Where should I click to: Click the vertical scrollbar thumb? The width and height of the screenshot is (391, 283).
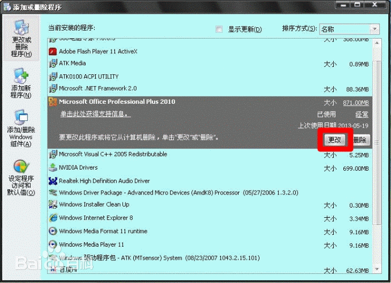tap(377, 142)
